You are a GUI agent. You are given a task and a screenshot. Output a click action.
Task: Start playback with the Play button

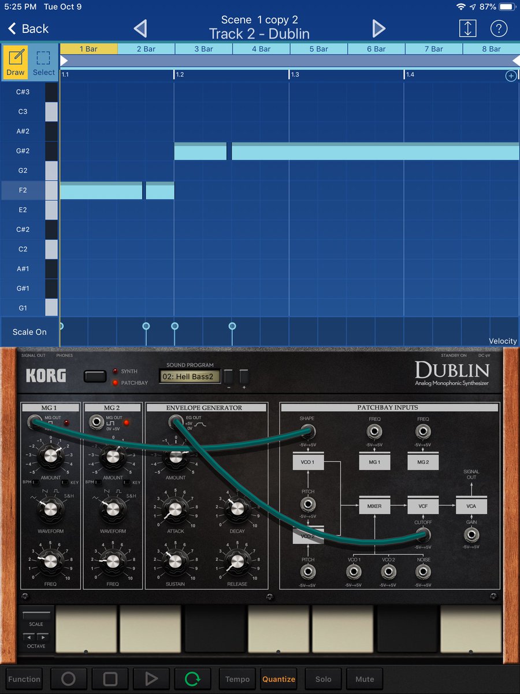[x=151, y=678]
